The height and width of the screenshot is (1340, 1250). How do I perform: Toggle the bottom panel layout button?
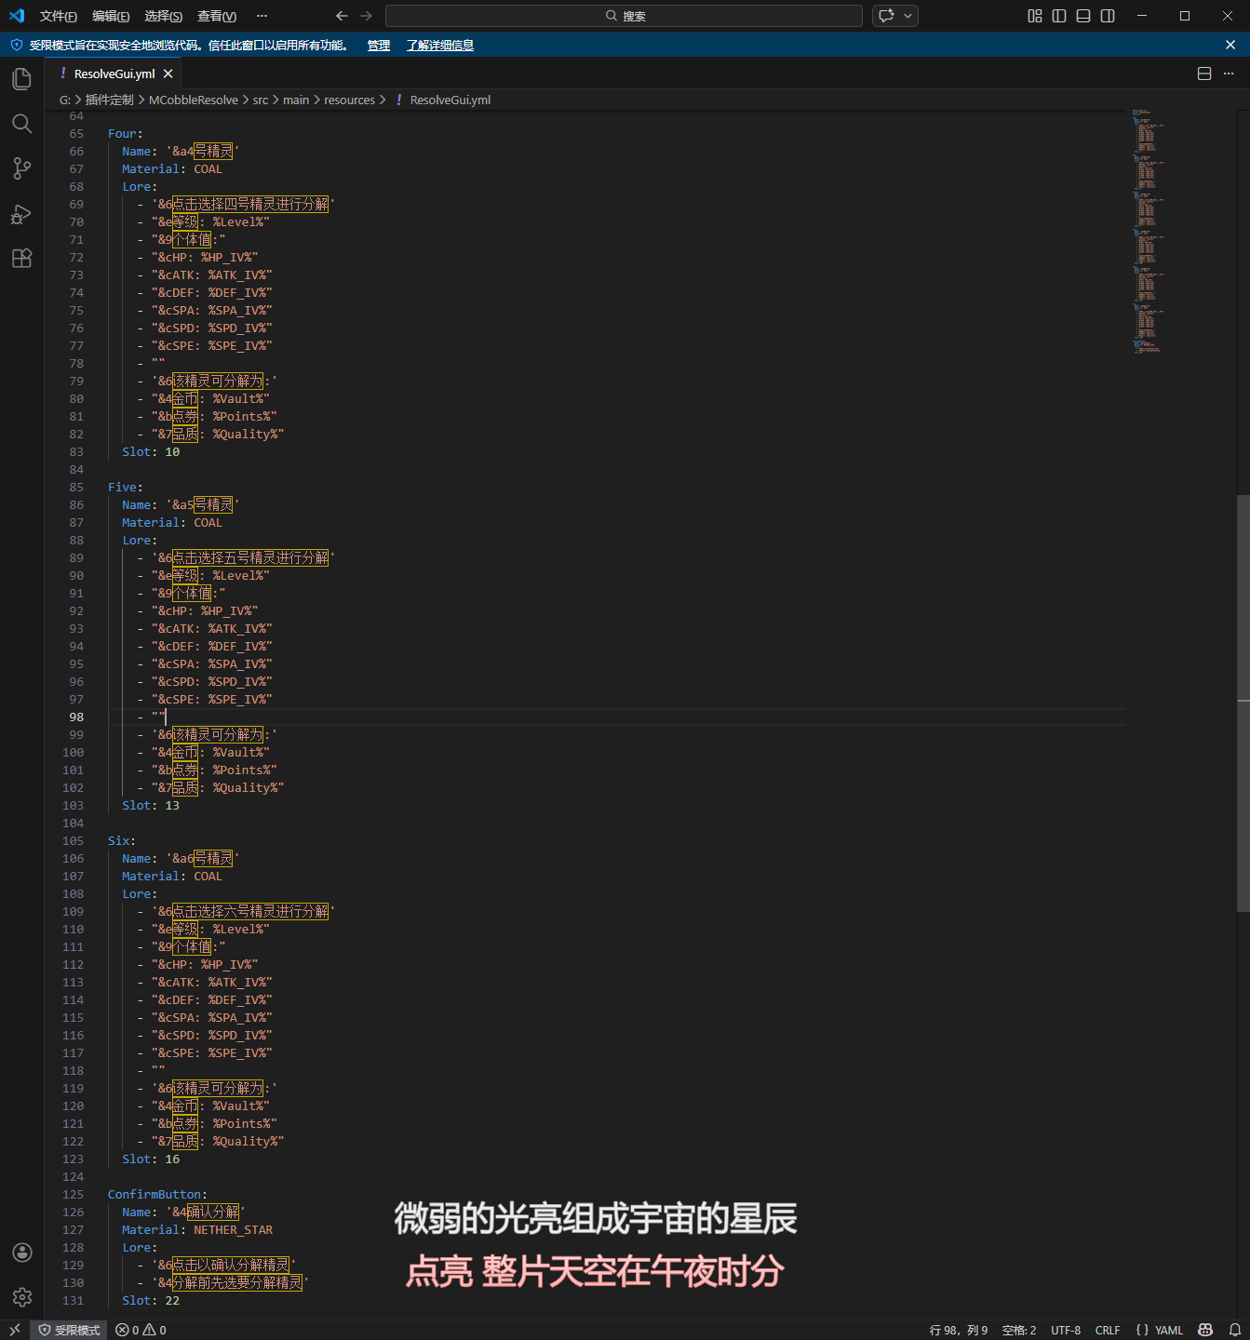coord(1083,16)
